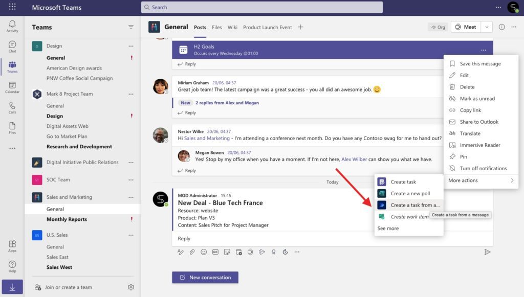
Task: Choose Create a task from a message
Action: pos(409,205)
